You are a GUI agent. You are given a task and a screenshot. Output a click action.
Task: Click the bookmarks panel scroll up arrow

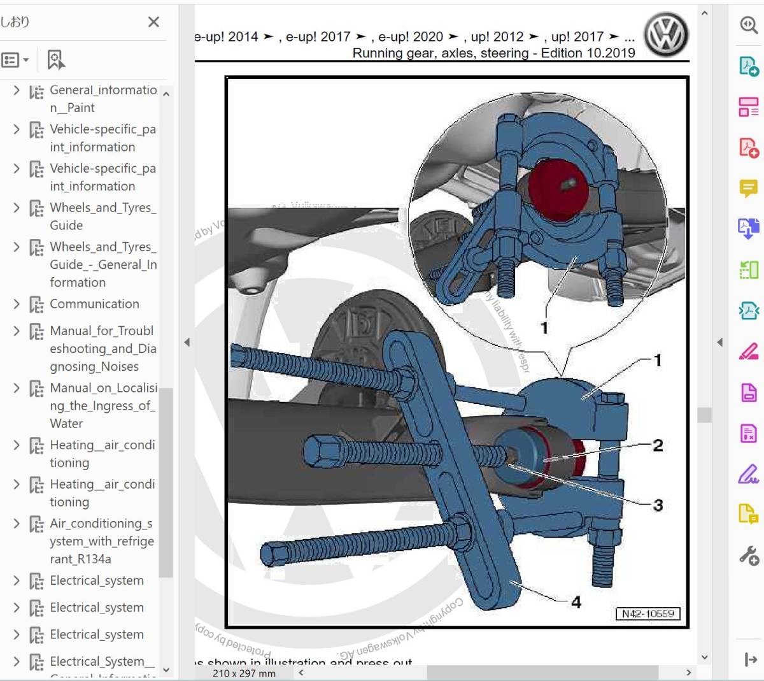(x=166, y=94)
